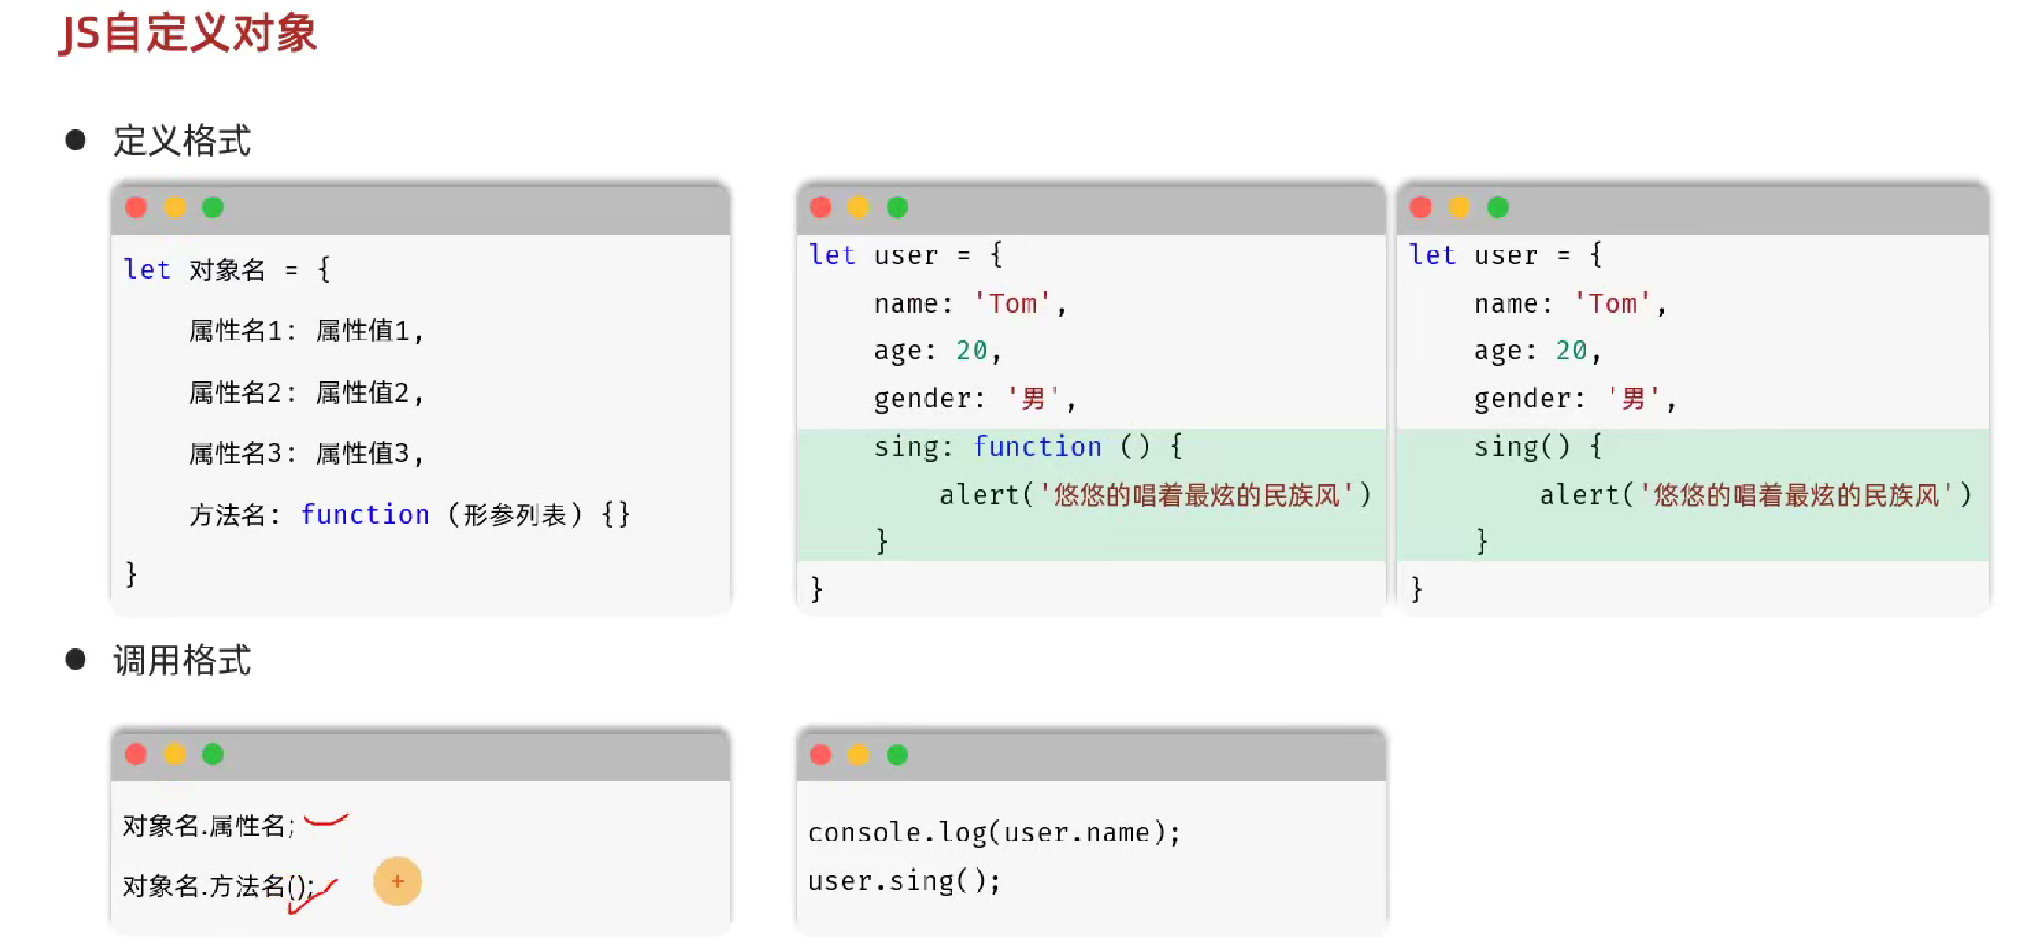Click the orange plus circle icon
This screenshot has width=2020, height=937.
[x=397, y=881]
